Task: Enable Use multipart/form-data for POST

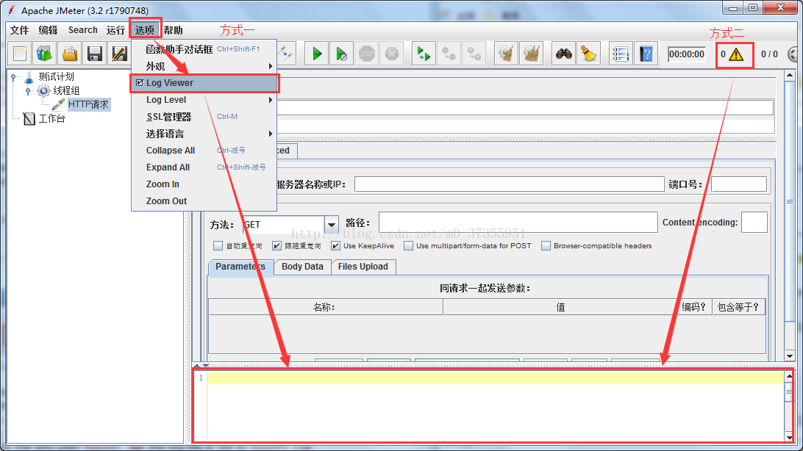Action: [x=408, y=246]
